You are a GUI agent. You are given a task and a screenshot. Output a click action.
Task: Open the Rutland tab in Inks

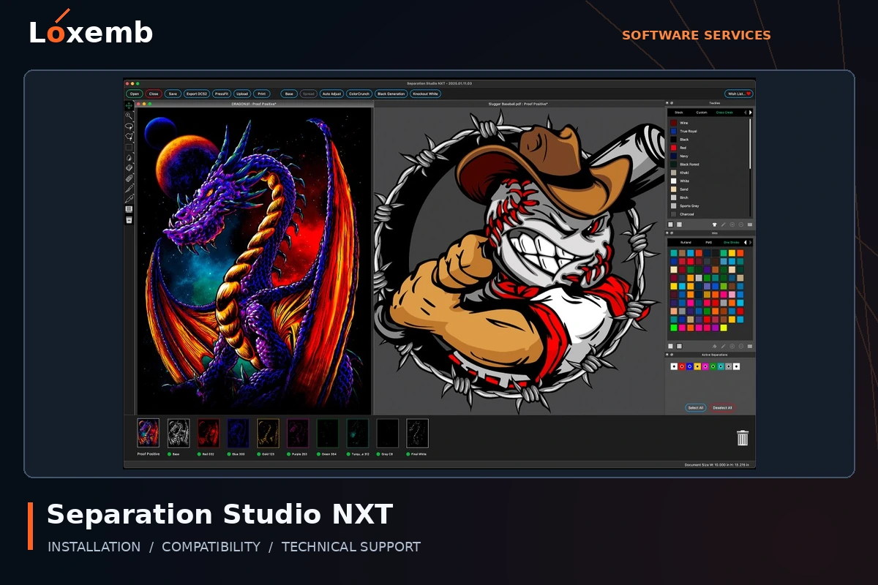click(686, 242)
